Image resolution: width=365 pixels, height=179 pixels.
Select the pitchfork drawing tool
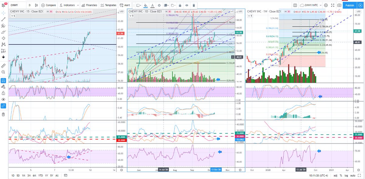[3, 25]
